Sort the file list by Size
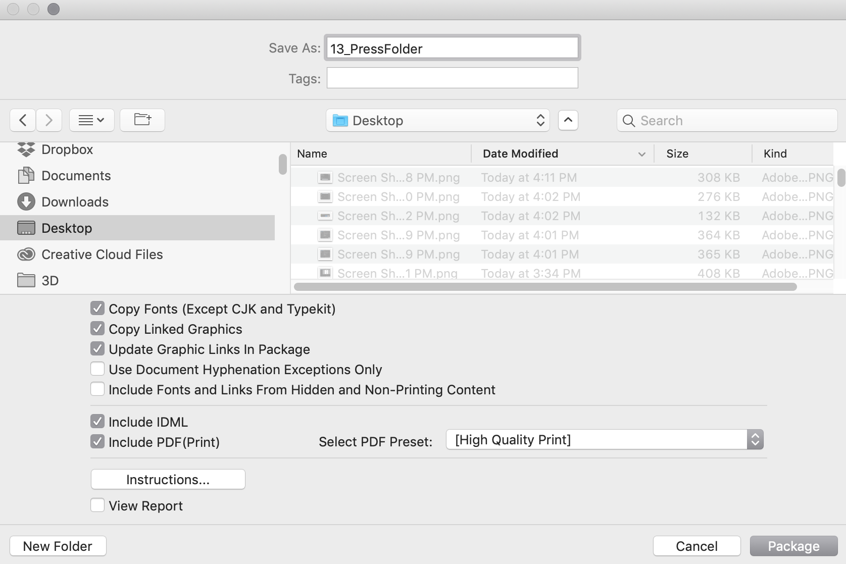Screen dimensions: 846x564 click(x=703, y=153)
